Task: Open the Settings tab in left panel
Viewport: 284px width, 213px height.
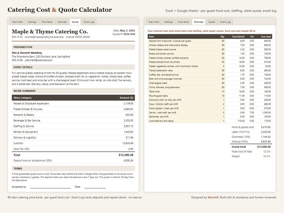Action: pyautogui.click(x=32, y=22)
